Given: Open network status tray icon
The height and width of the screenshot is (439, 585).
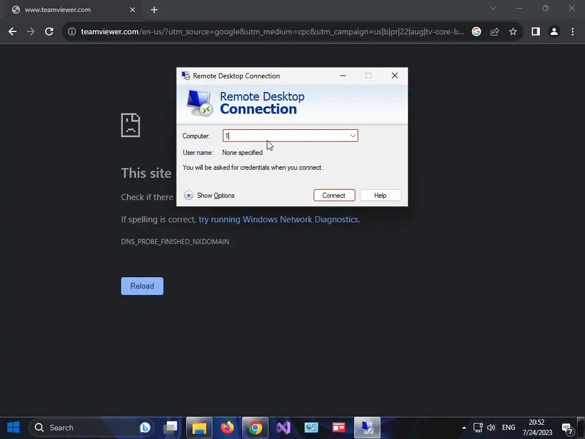Looking at the screenshot, I should click(478, 428).
